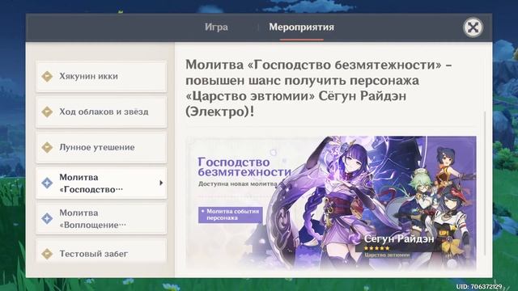Click the gold diamond icon beside Тестовый забег
This screenshot has width=518, height=291.
coord(47,254)
